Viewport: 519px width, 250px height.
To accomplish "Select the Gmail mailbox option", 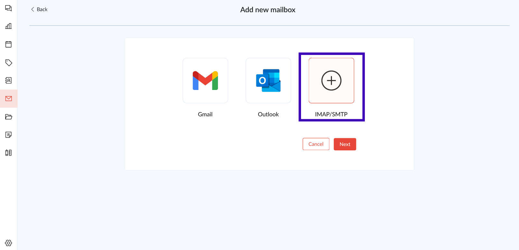I will (x=205, y=81).
